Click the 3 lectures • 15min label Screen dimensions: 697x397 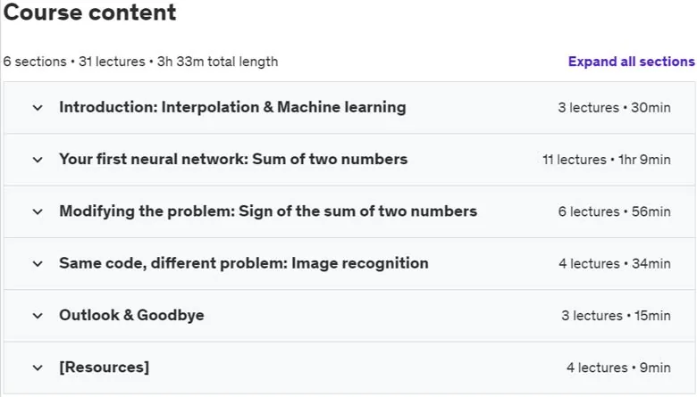point(616,316)
